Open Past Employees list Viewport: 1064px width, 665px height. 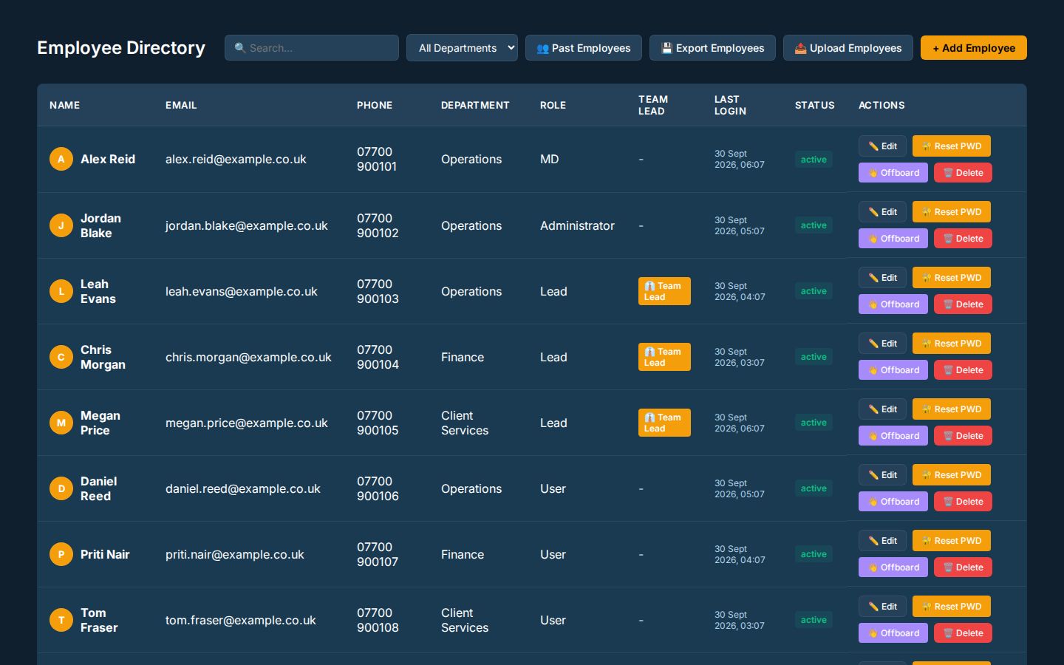(584, 48)
